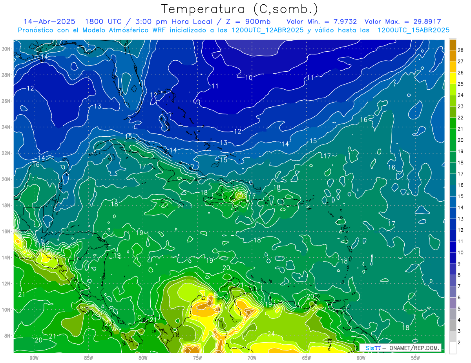The image size is (471, 363).
Task: Click the 22N latitude axis label
Action: pyautogui.click(x=6, y=153)
